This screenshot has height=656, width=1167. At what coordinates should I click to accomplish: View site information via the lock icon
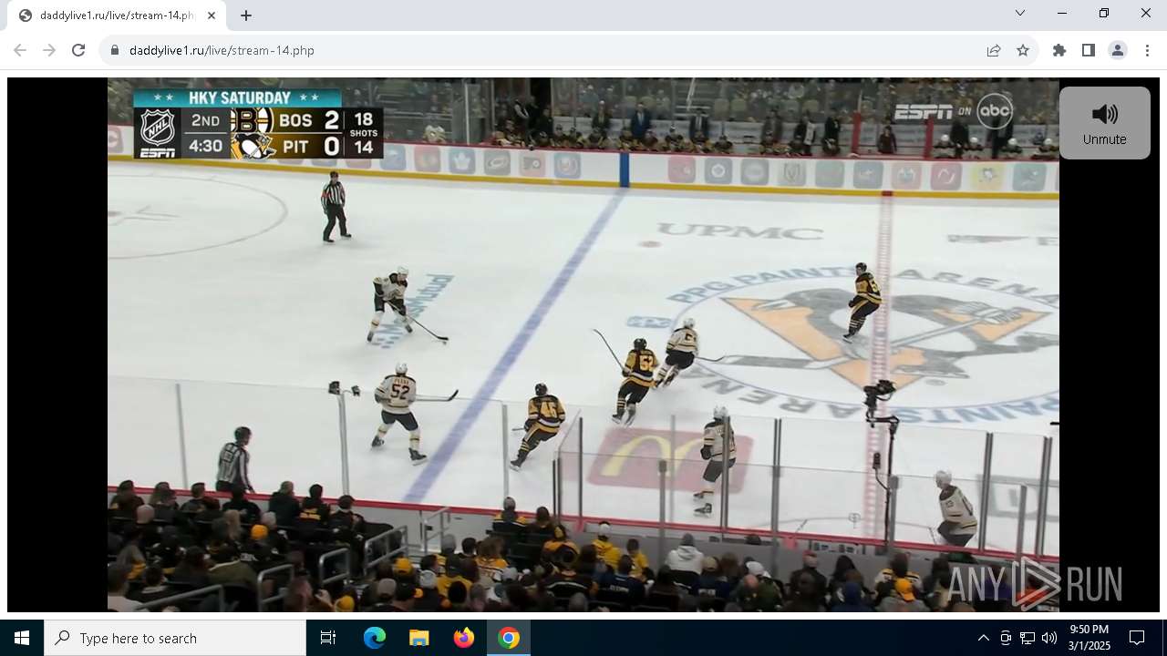[115, 50]
